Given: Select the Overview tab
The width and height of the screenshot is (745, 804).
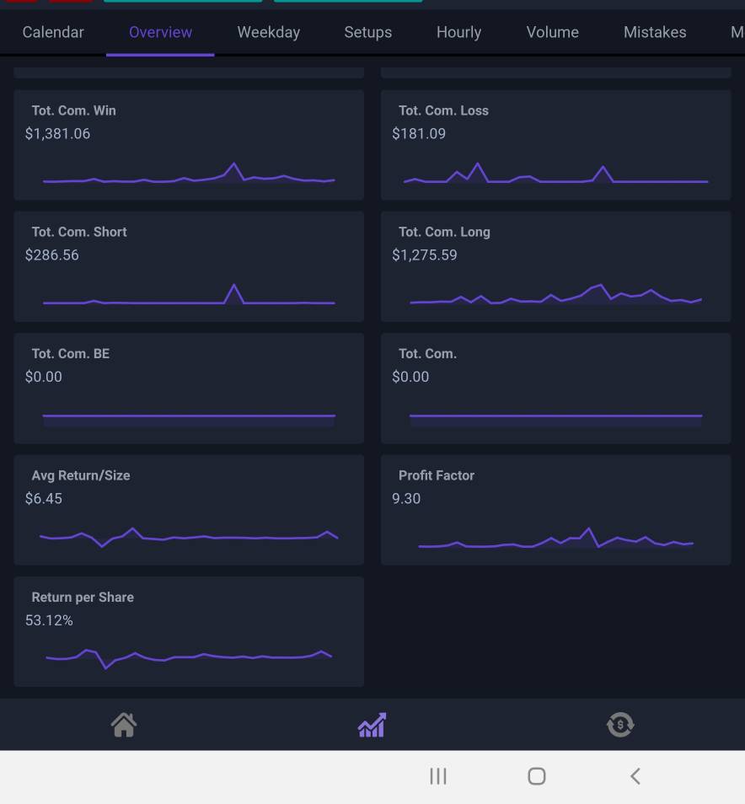Looking at the screenshot, I should [x=160, y=32].
